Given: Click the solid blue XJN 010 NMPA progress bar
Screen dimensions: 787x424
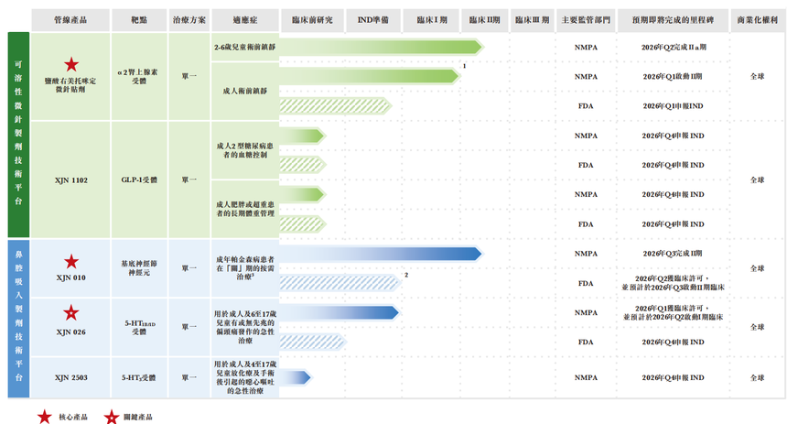Looking at the screenshot, I should coord(381,254).
